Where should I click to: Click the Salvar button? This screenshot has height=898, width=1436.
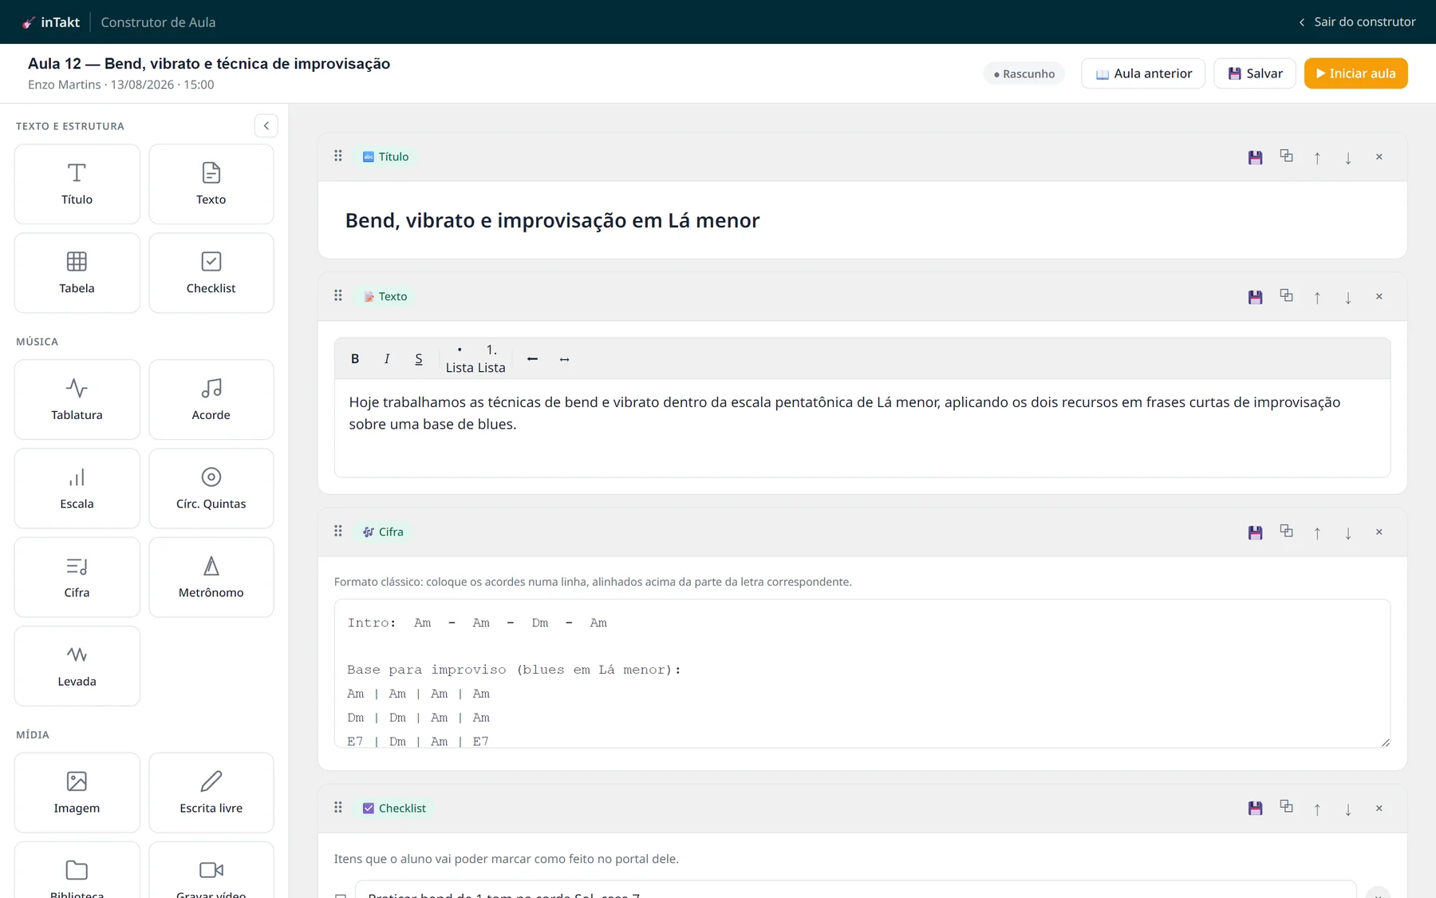pos(1255,73)
